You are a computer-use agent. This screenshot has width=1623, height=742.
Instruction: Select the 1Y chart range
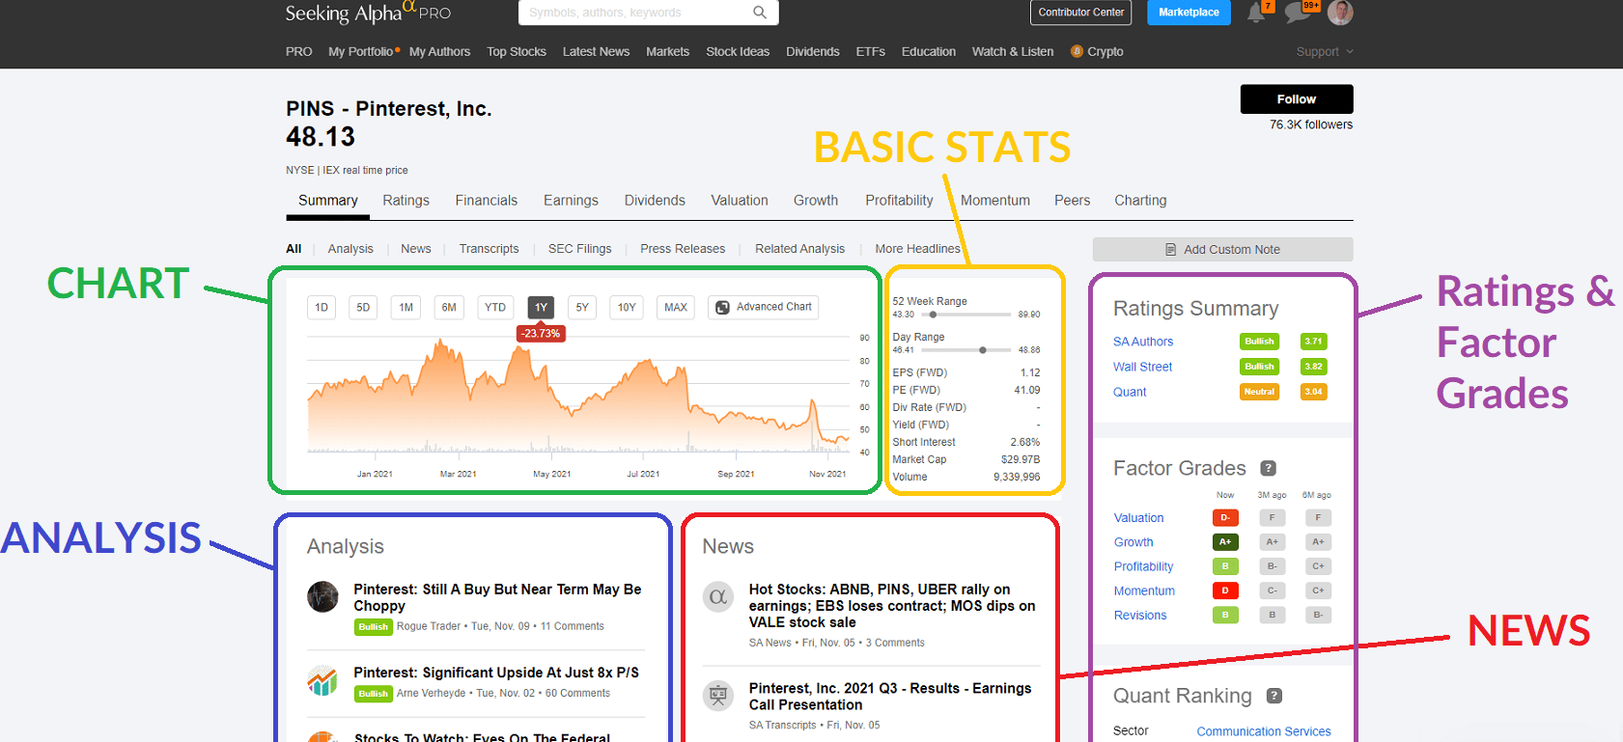pyautogui.click(x=541, y=308)
